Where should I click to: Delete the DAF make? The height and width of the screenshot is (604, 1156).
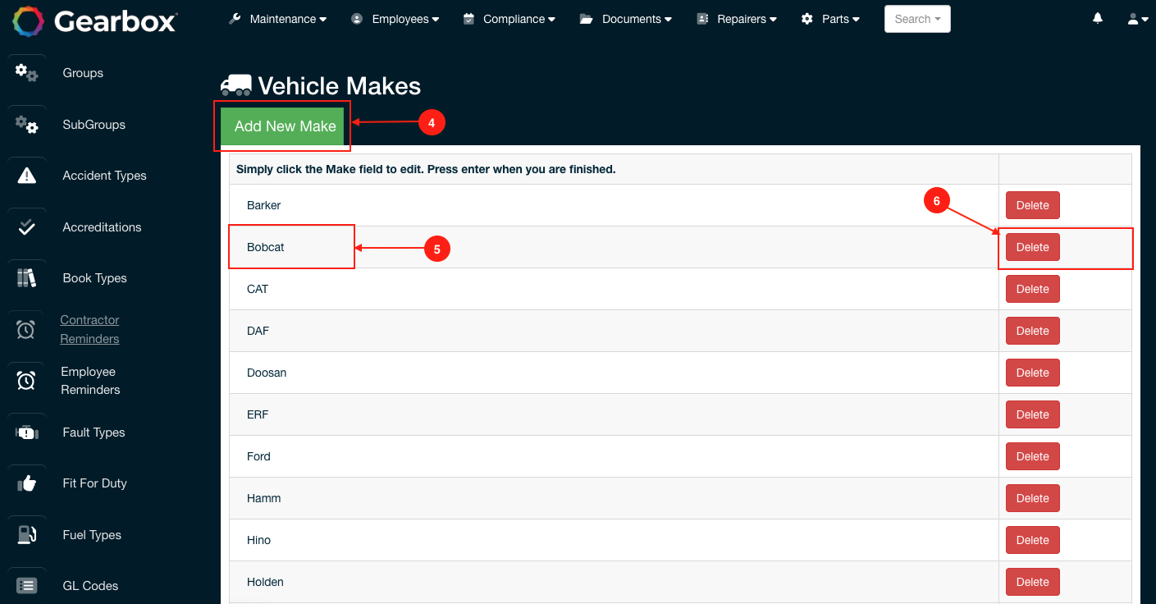click(x=1033, y=331)
